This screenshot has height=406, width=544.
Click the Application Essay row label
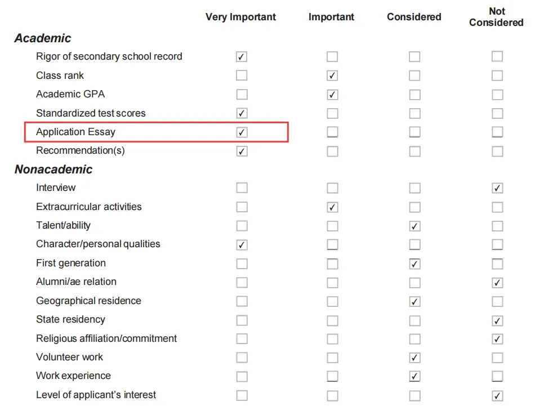[x=75, y=132]
